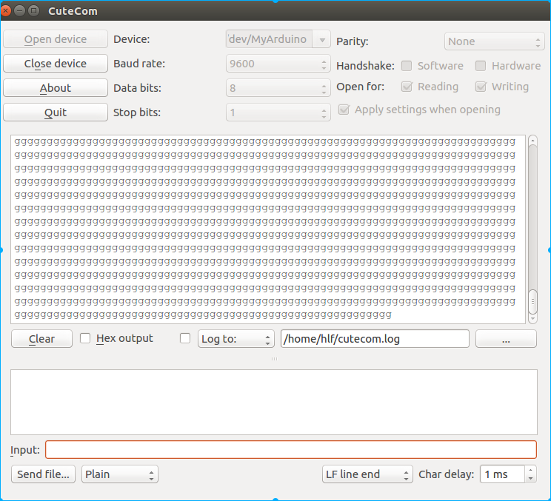Click inside the empty history list area
The height and width of the screenshot is (501, 551).
pyautogui.click(x=274, y=402)
